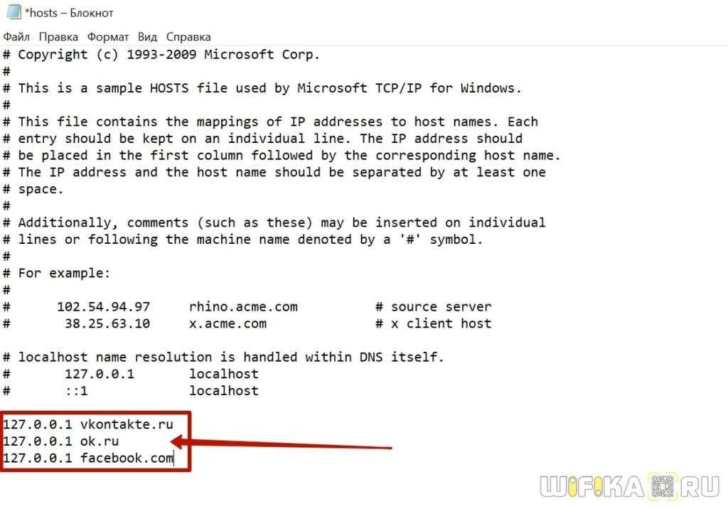Open the Формат menu

click(x=108, y=37)
